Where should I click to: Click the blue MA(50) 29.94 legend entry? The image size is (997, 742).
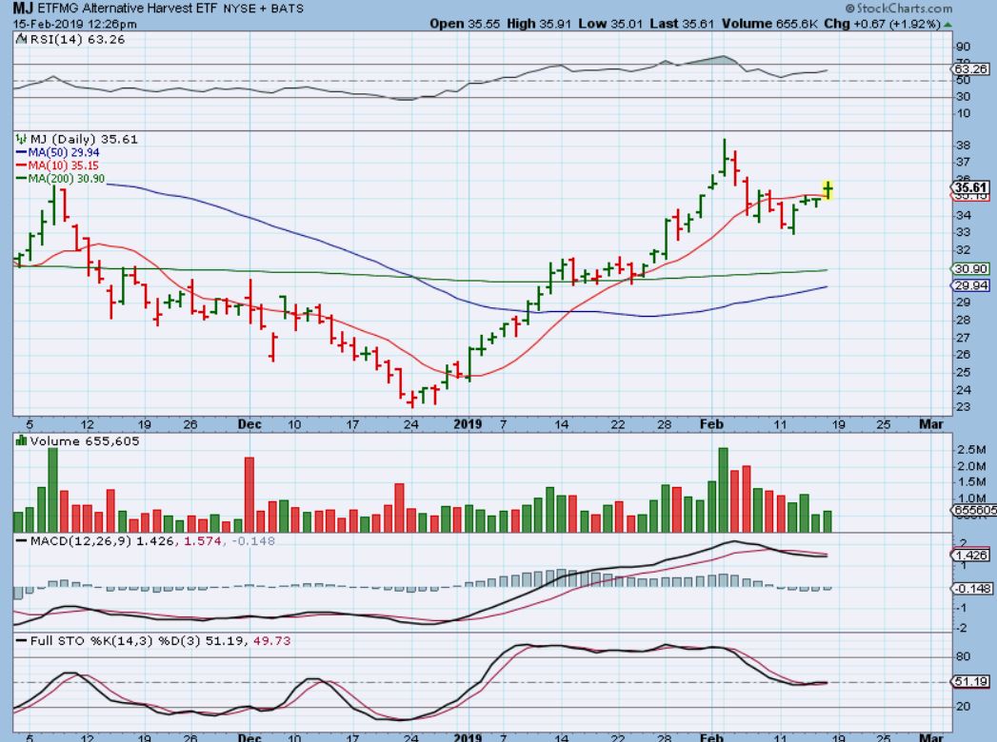point(57,152)
